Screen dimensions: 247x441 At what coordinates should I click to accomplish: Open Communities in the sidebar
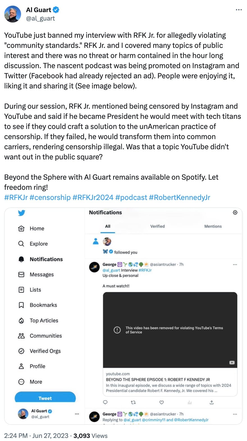tap(40, 336)
